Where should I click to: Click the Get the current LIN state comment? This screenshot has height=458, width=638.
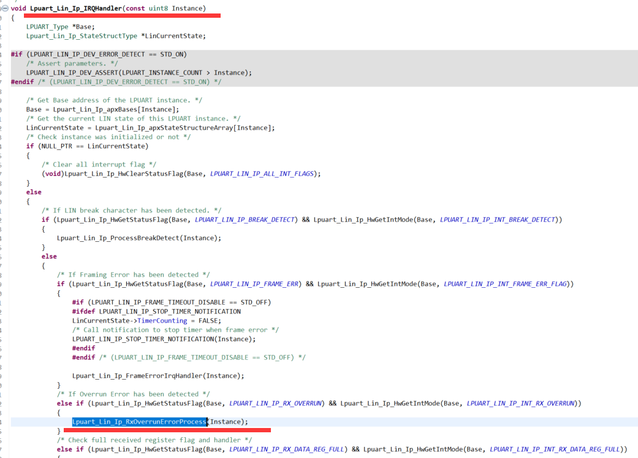(133, 119)
